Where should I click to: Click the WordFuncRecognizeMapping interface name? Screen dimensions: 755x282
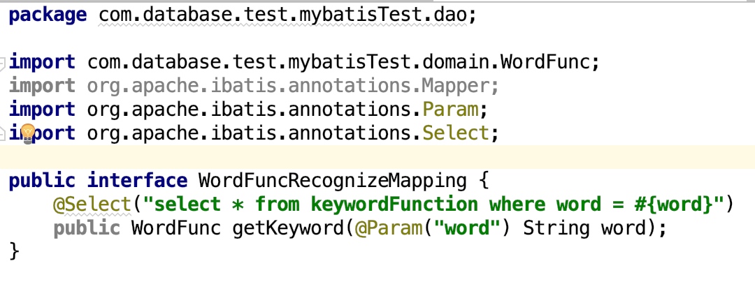pyautogui.click(x=332, y=181)
